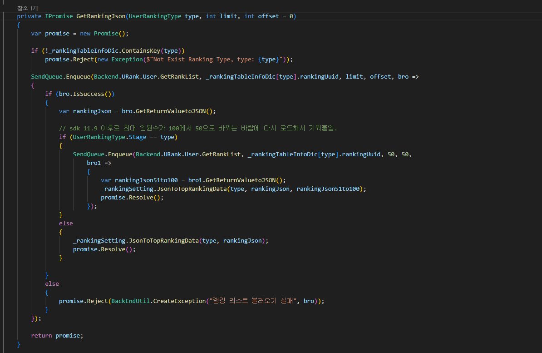This screenshot has height=353, width=542.
Task: Click the UserRankingType parameter type in signature
Action: (155, 16)
